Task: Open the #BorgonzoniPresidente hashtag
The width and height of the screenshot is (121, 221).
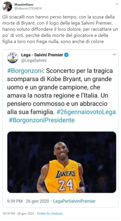Action: pyautogui.click(x=42, y=120)
